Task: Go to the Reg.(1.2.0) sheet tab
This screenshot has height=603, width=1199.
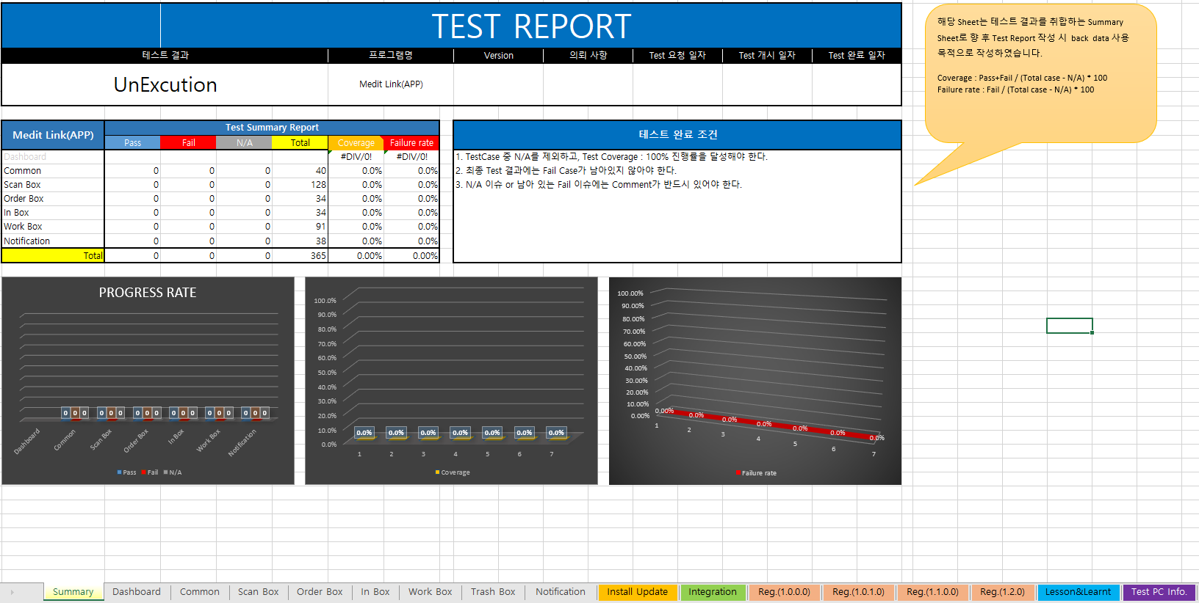Action: (x=1002, y=592)
